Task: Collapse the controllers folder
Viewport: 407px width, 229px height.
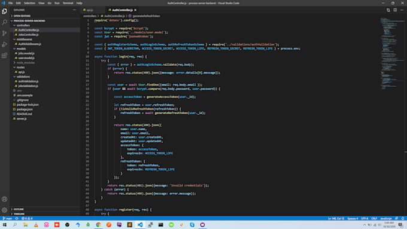Action: 23,26
